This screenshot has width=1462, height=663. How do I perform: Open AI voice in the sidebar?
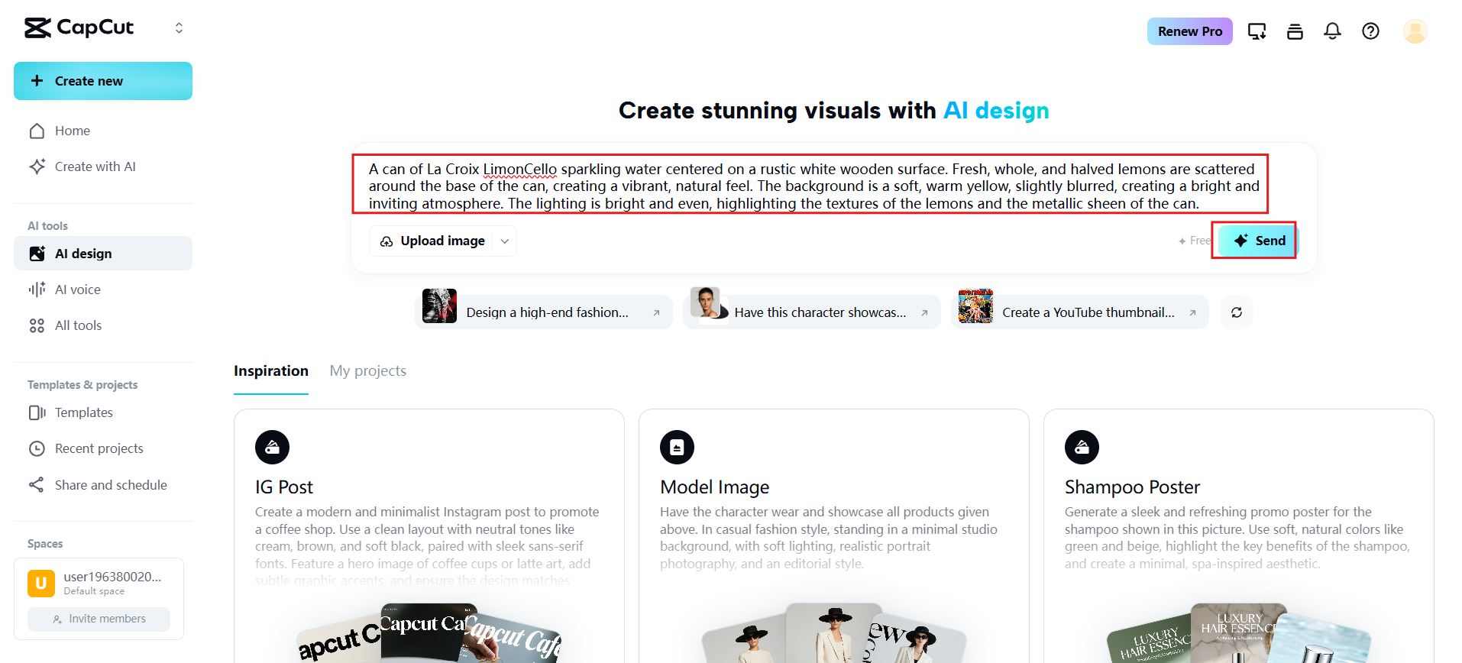click(x=78, y=289)
